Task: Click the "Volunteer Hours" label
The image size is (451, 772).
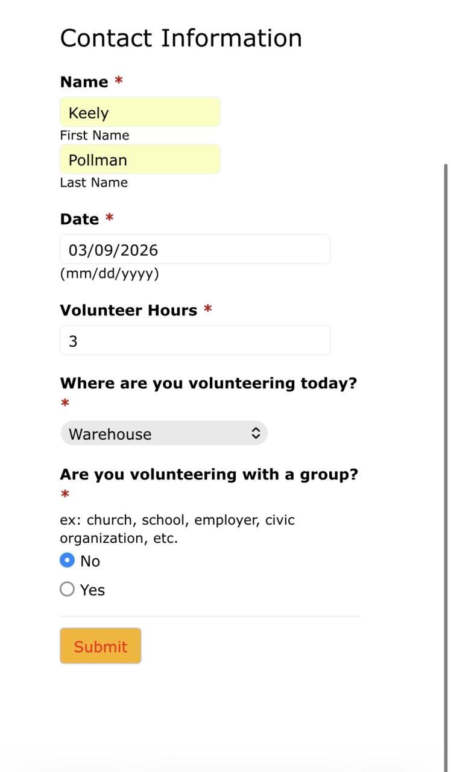Action: click(128, 311)
